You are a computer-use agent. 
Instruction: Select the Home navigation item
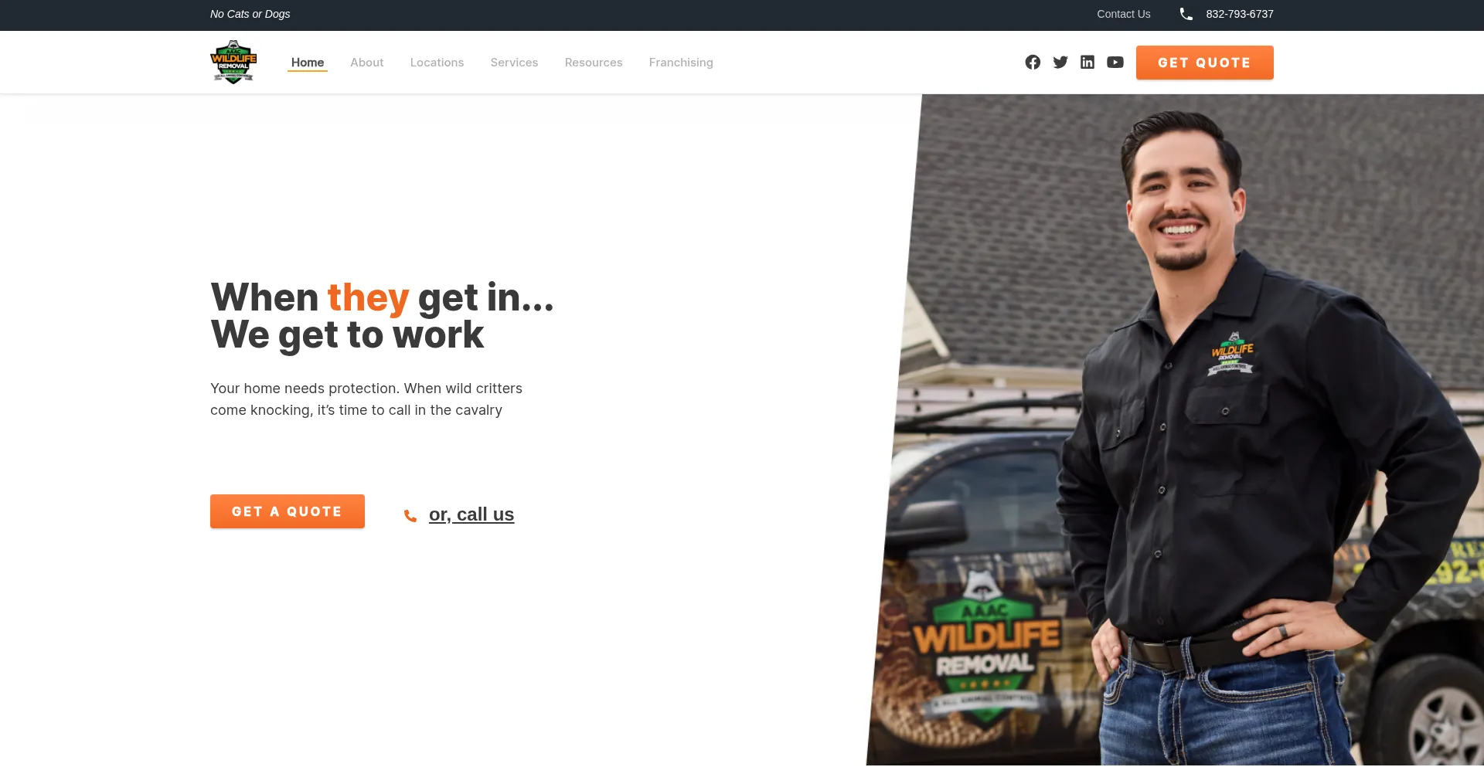(x=308, y=63)
